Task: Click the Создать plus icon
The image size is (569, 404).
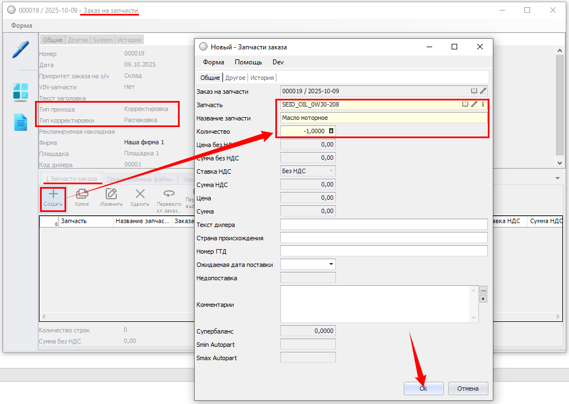Action: (53, 194)
